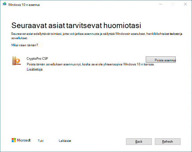The width and height of the screenshot is (192, 152).
Task: Click the Microsoft logo in footer
Action: [x=21, y=140]
